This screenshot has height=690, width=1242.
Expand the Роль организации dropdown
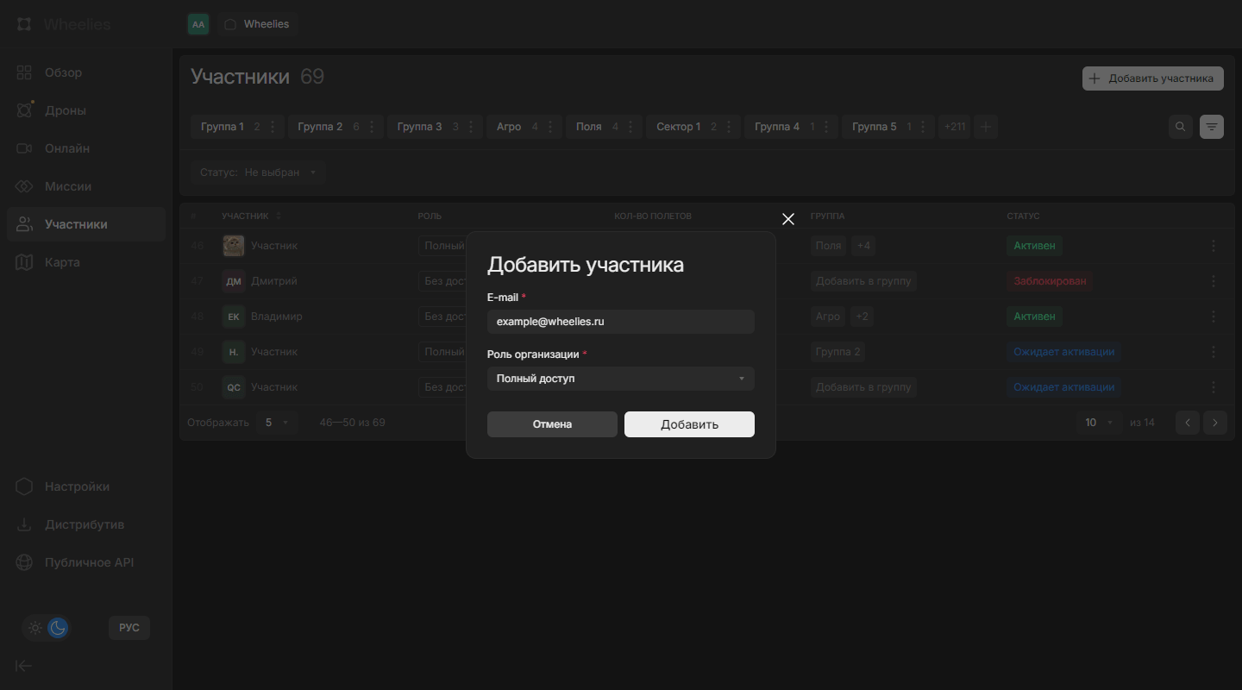620,379
